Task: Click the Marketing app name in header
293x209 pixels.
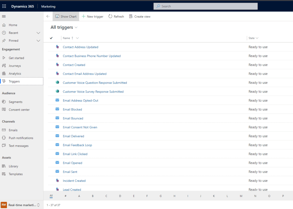Action: click(x=48, y=6)
